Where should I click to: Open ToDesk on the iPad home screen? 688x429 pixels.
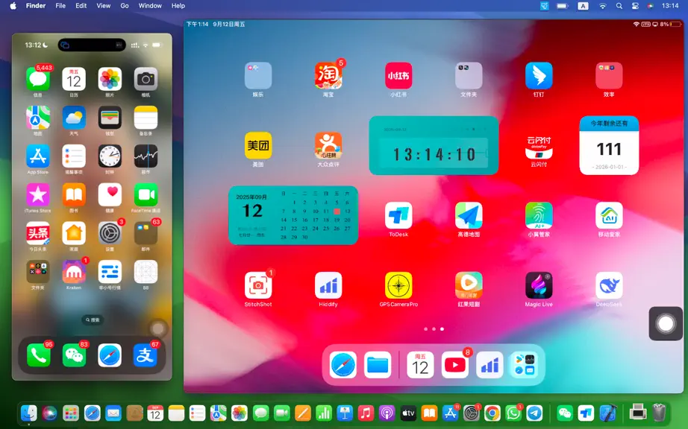tap(398, 215)
